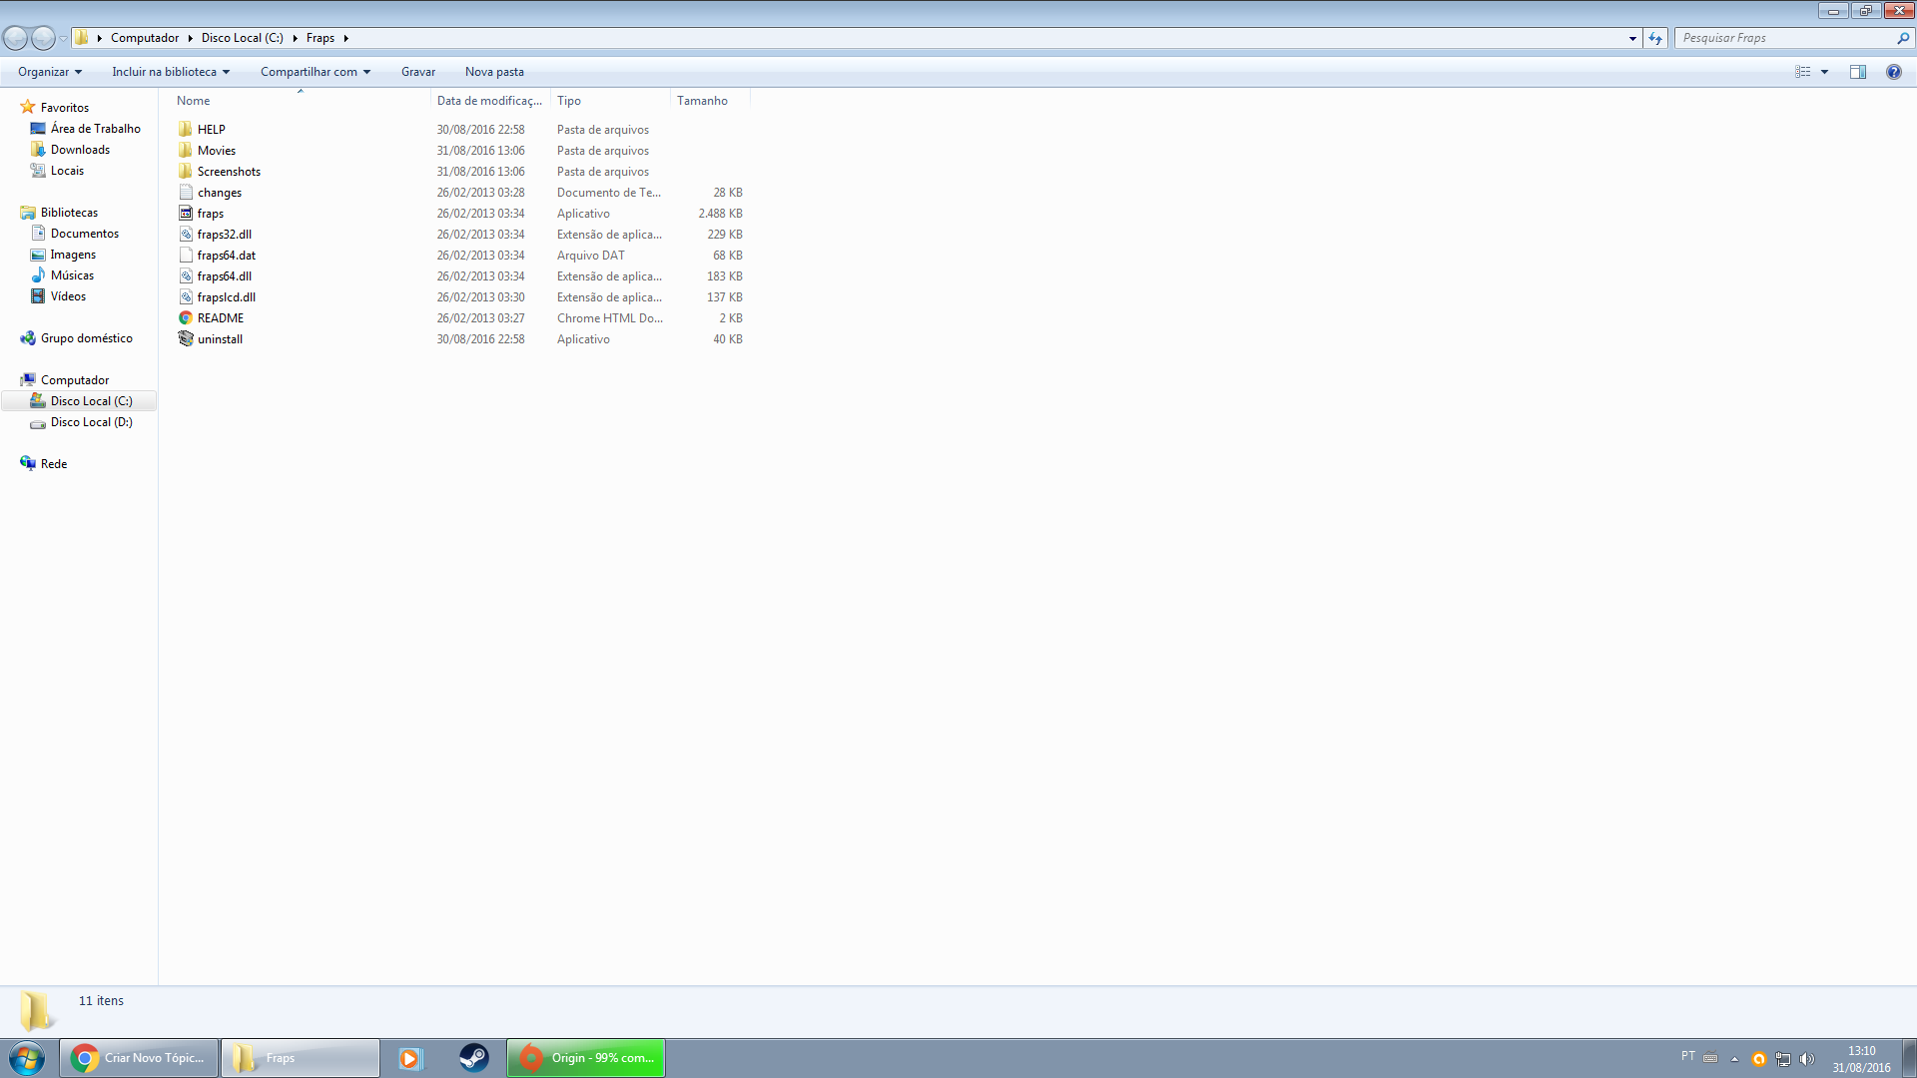This screenshot has width=1917, height=1078.
Task: Open more view options arrow
Action: (x=1824, y=72)
